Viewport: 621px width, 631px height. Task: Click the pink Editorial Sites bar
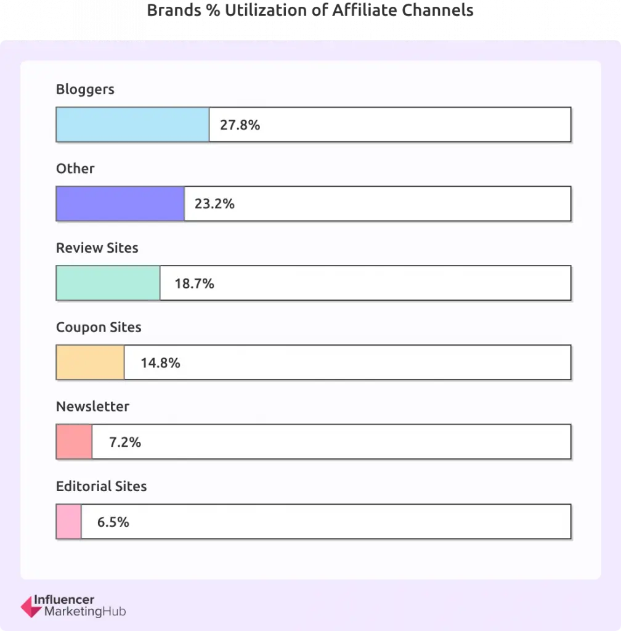[x=69, y=521]
